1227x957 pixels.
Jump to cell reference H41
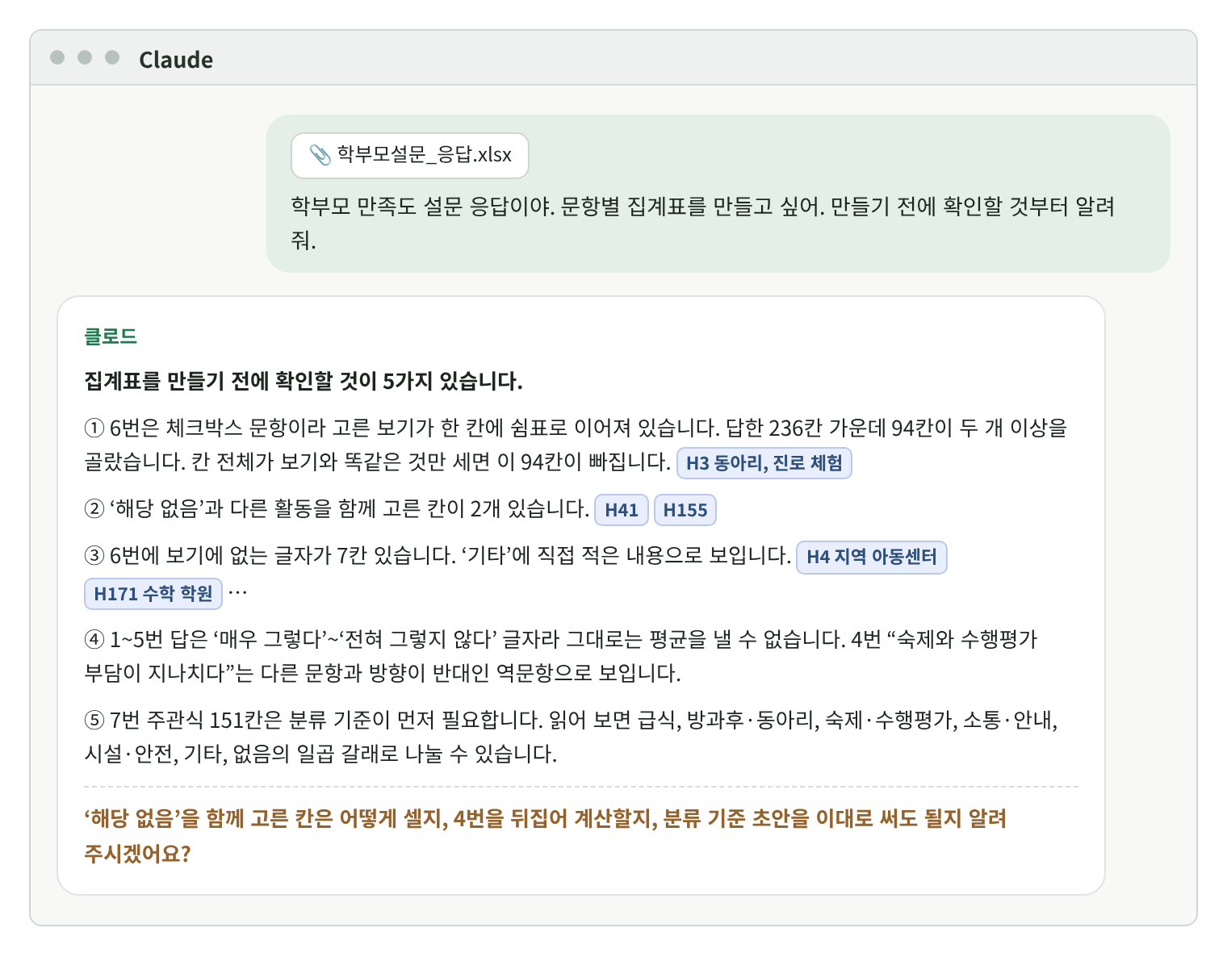622,510
